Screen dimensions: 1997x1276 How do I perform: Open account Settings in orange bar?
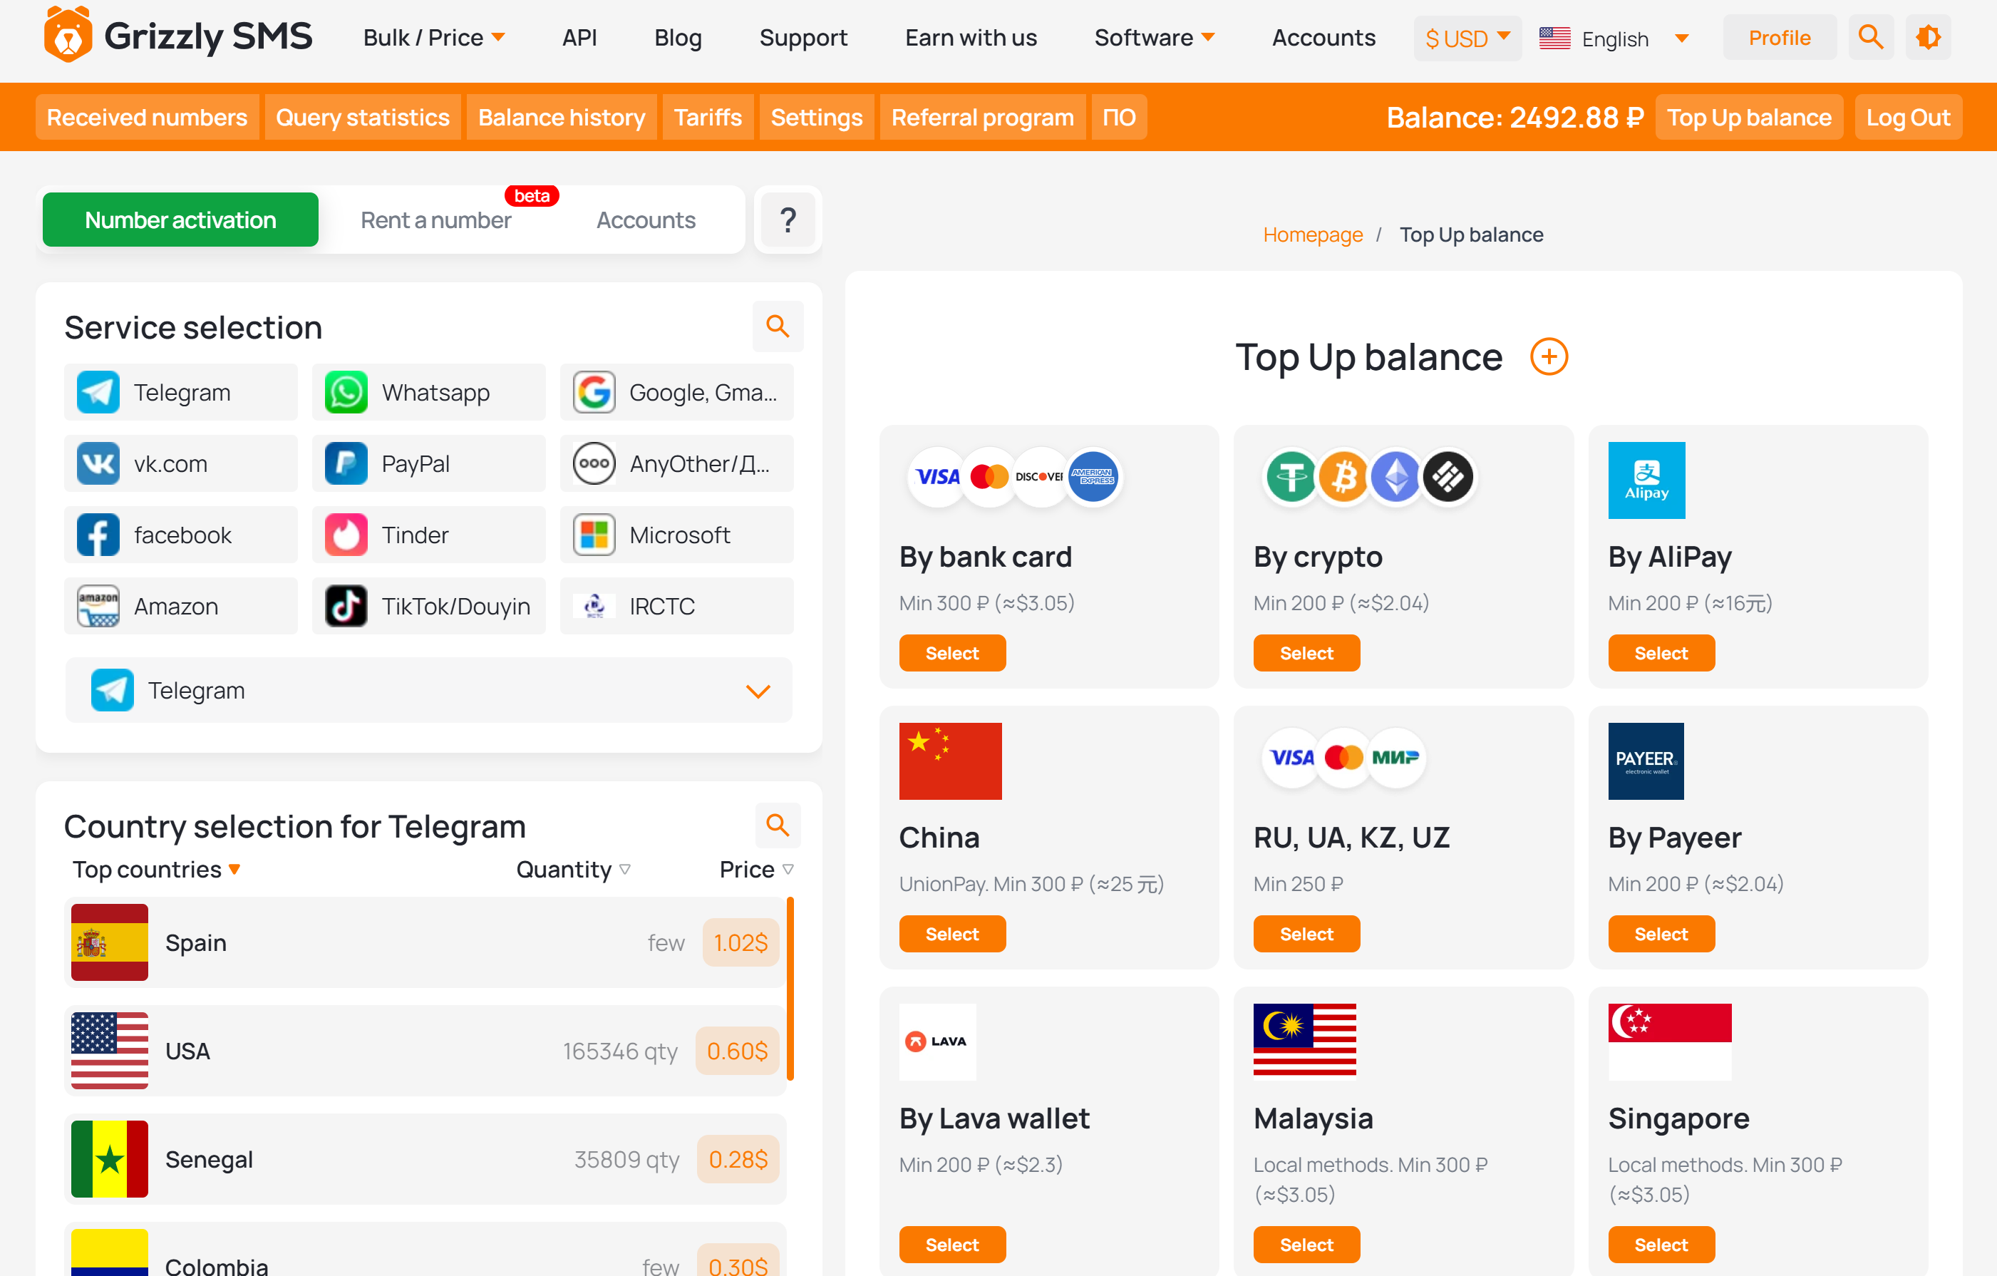coord(816,117)
